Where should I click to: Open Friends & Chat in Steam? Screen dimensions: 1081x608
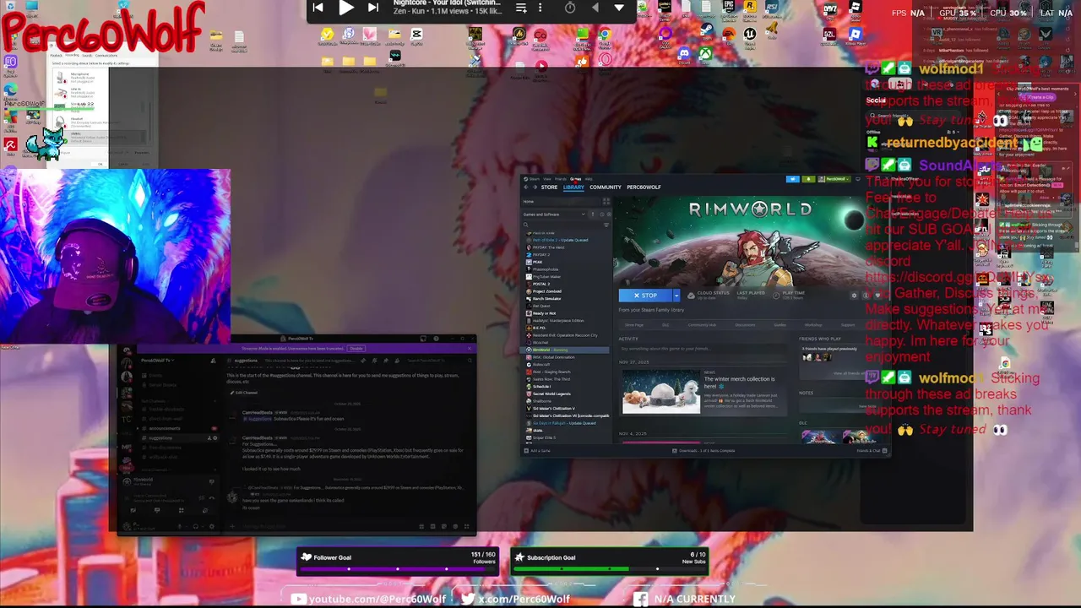(872, 451)
